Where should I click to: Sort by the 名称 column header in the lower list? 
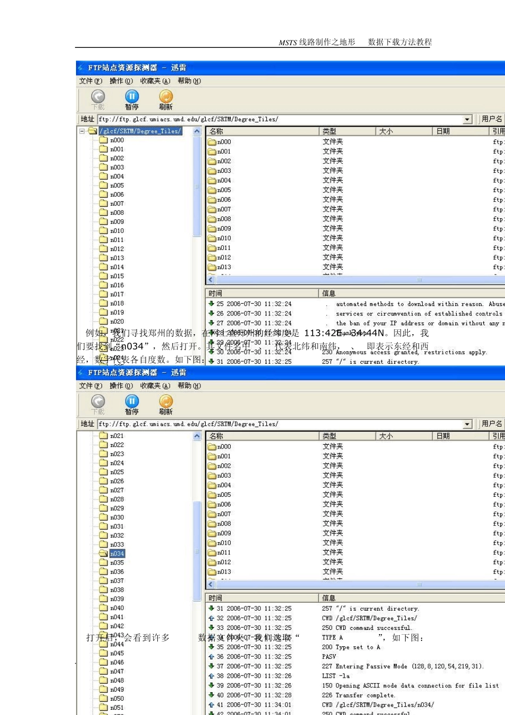point(262,436)
